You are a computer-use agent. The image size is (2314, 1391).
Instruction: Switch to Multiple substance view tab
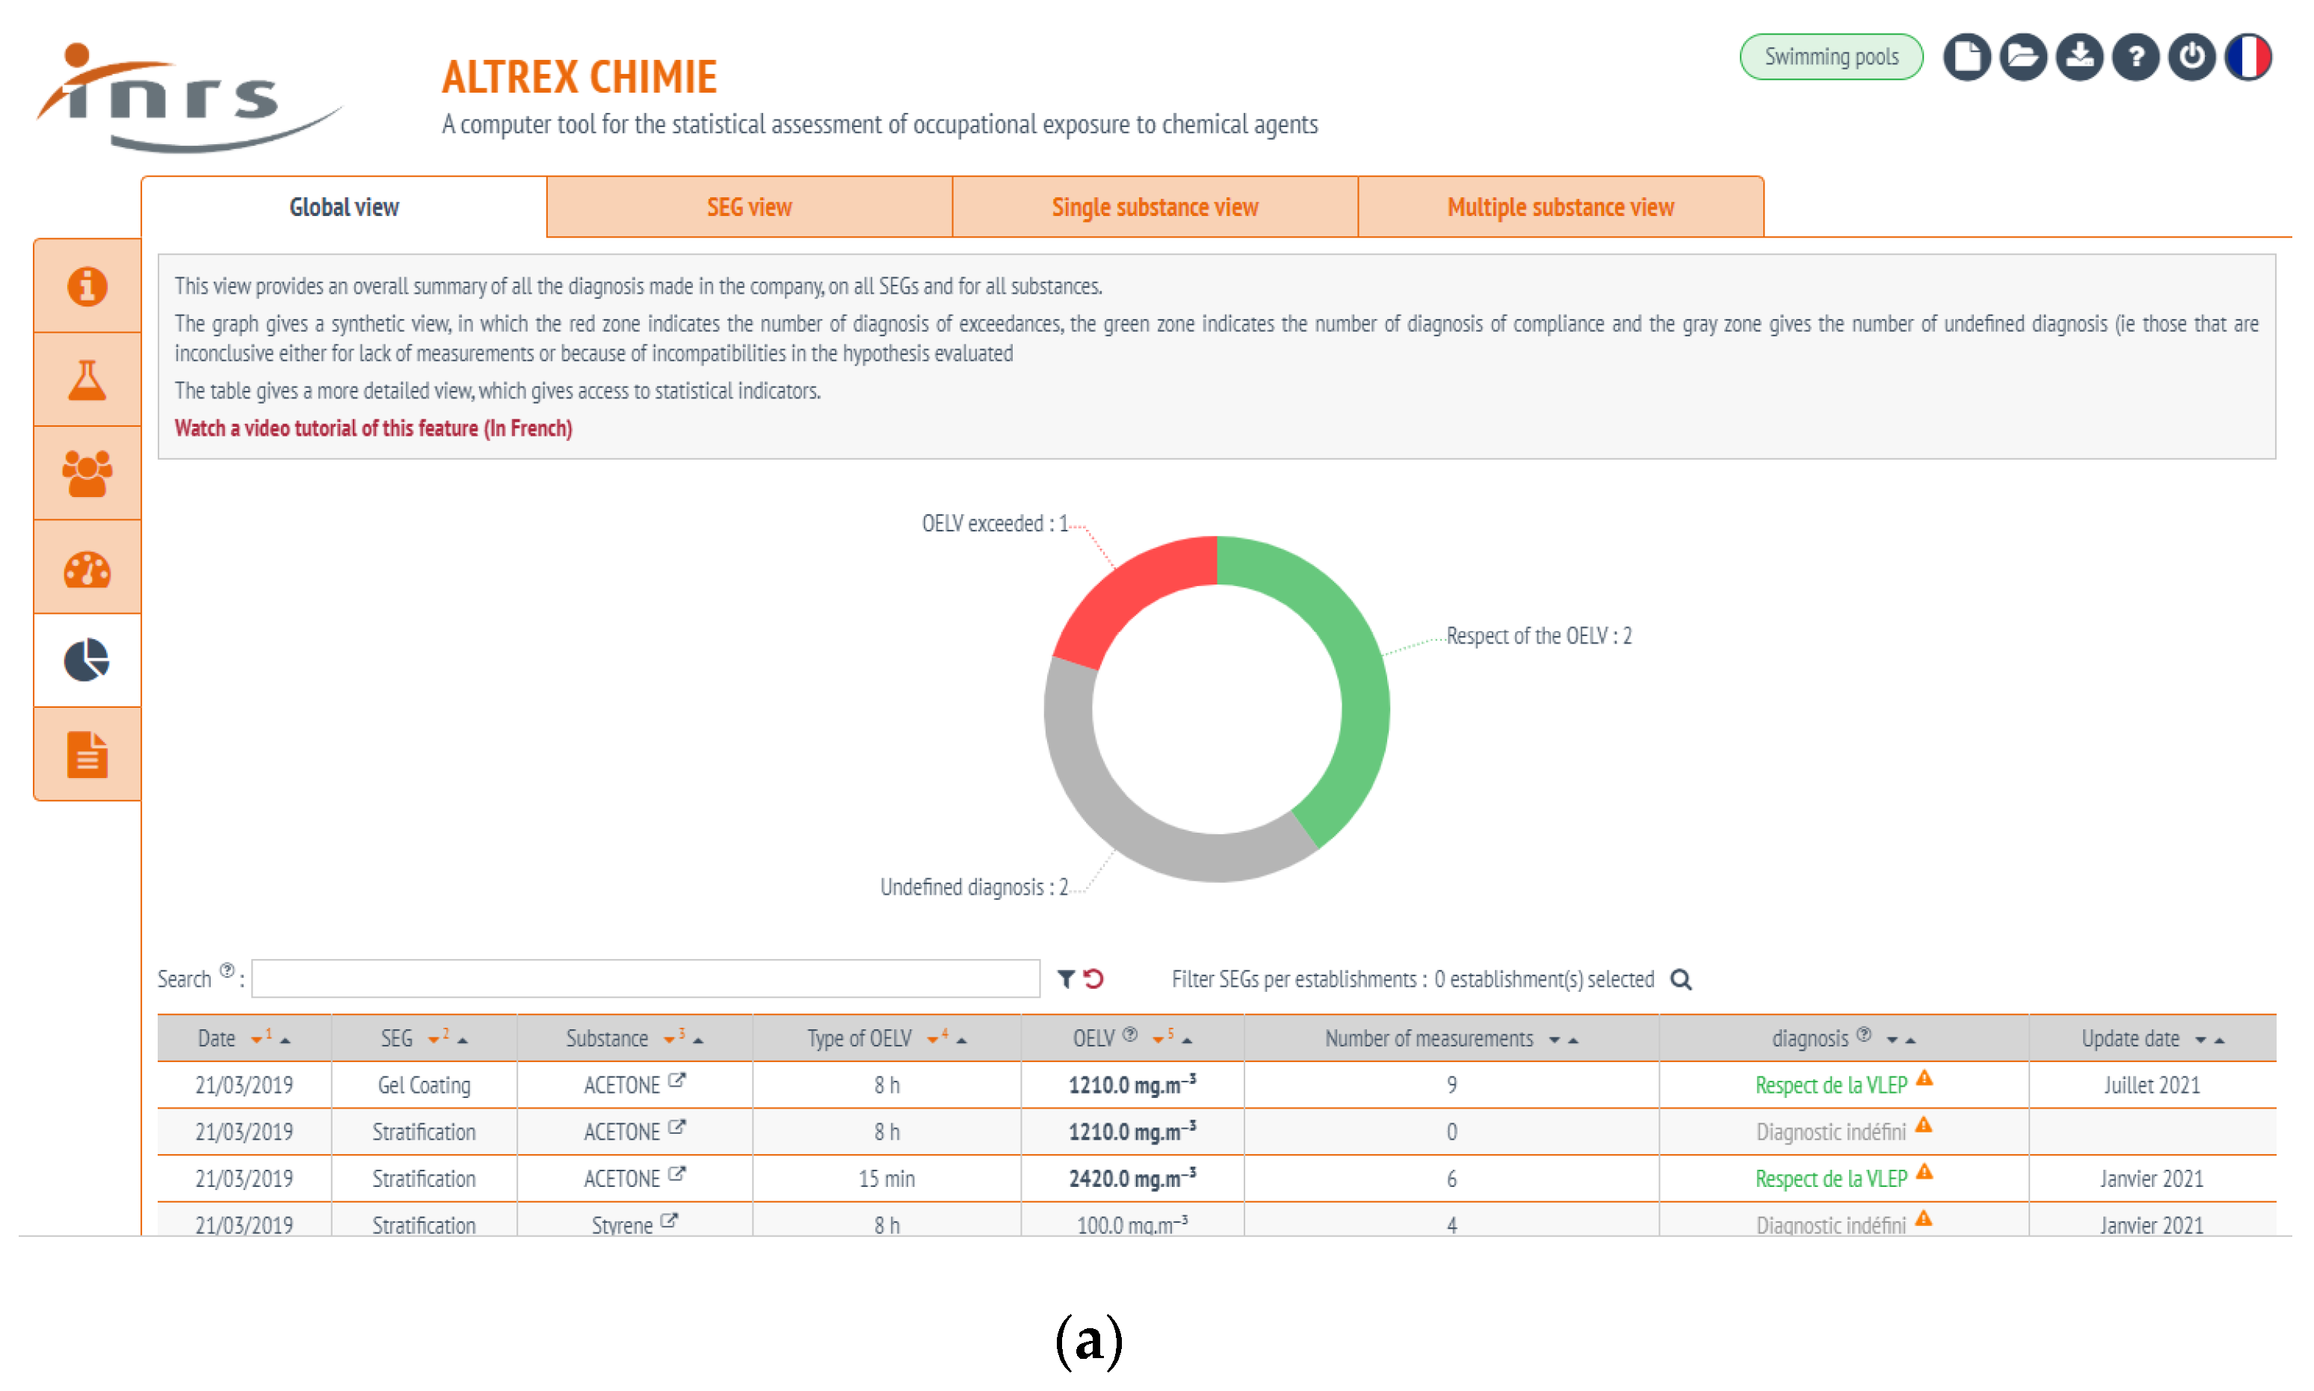point(1560,207)
